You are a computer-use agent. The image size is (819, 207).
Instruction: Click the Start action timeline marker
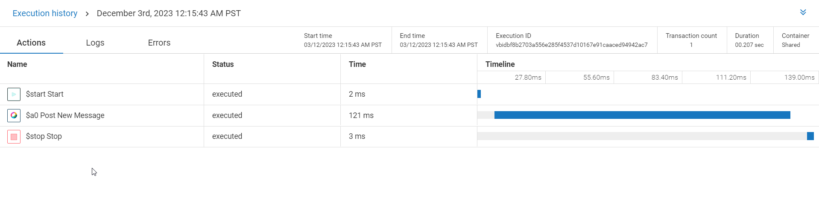[x=479, y=94]
